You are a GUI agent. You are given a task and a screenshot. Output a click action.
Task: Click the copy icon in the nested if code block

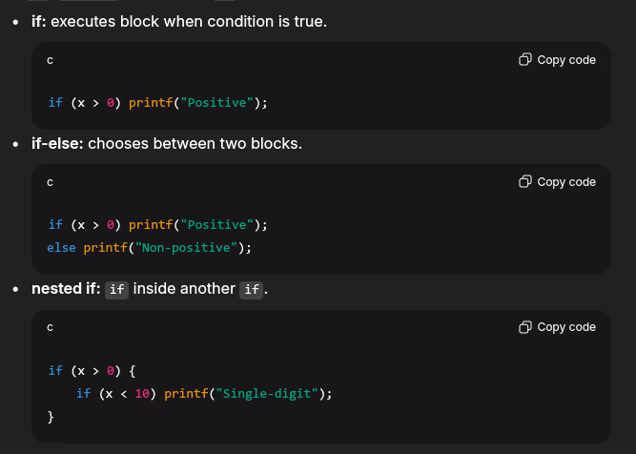tap(525, 327)
